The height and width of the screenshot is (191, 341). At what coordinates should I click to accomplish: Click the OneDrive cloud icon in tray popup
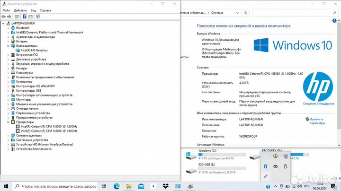(276, 166)
